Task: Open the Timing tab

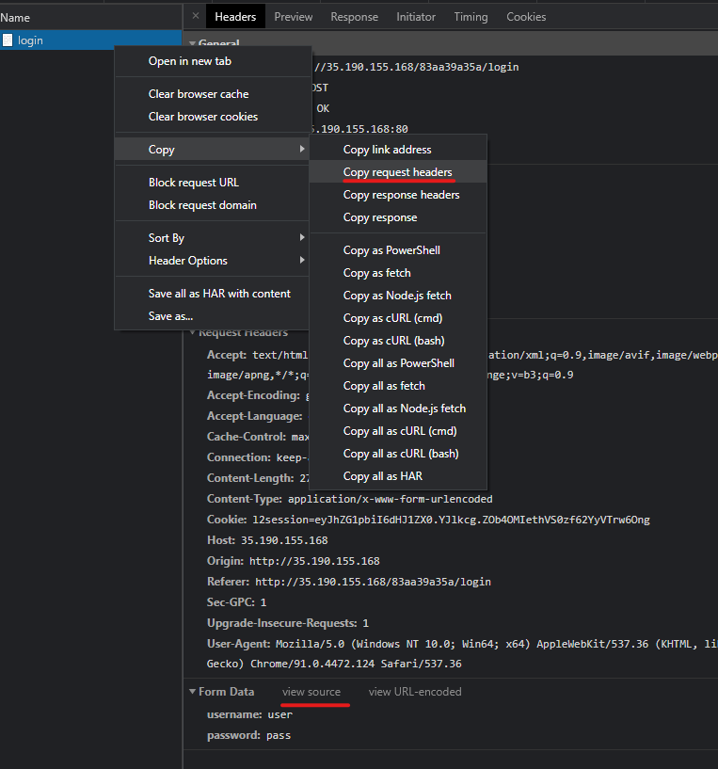Action: tap(471, 17)
